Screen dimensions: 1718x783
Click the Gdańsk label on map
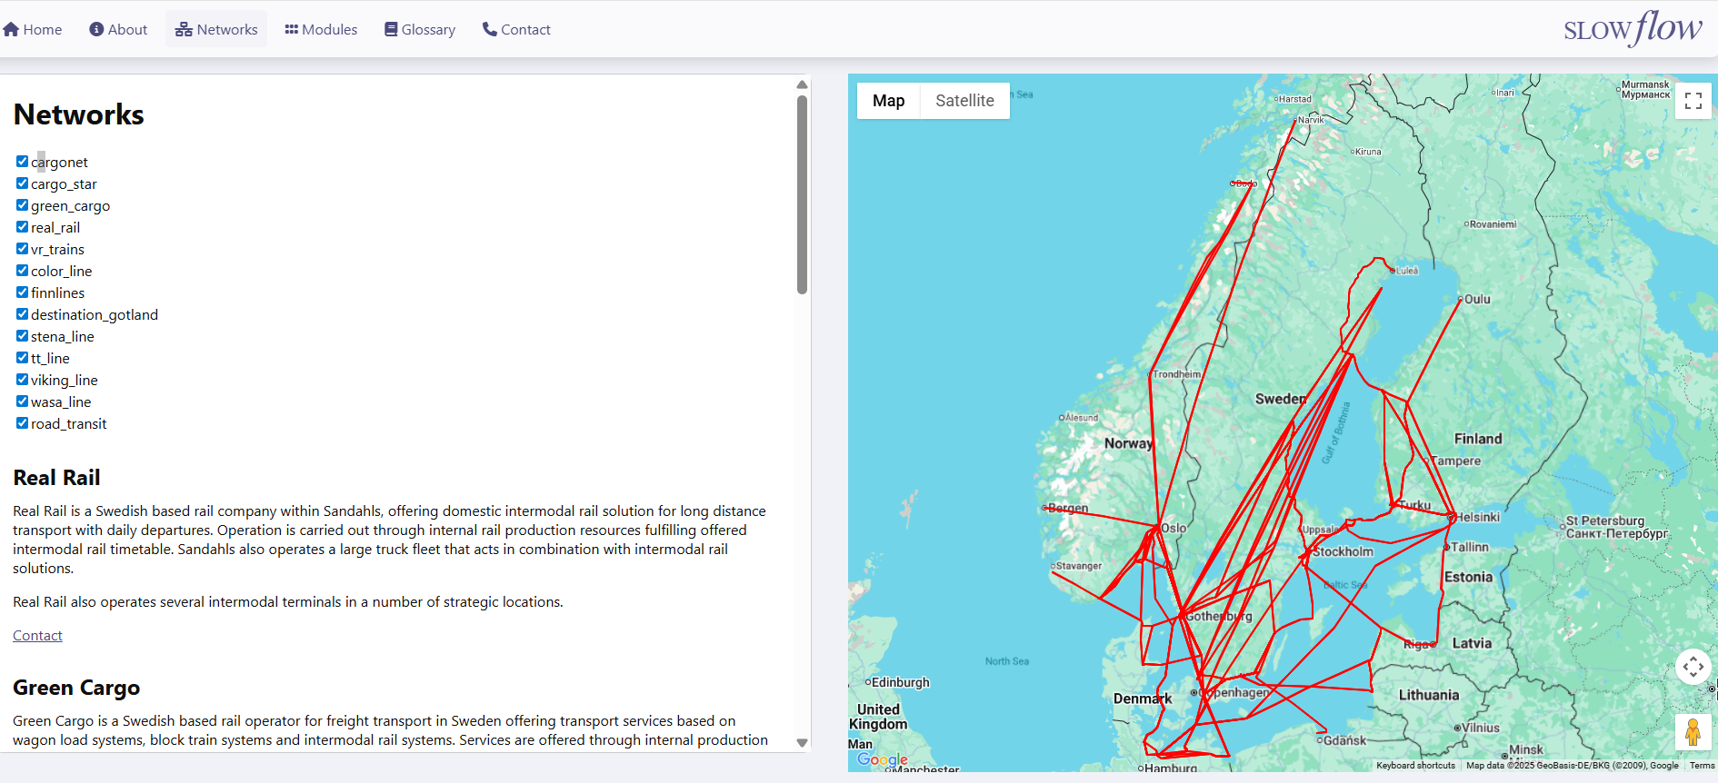pos(1344,740)
